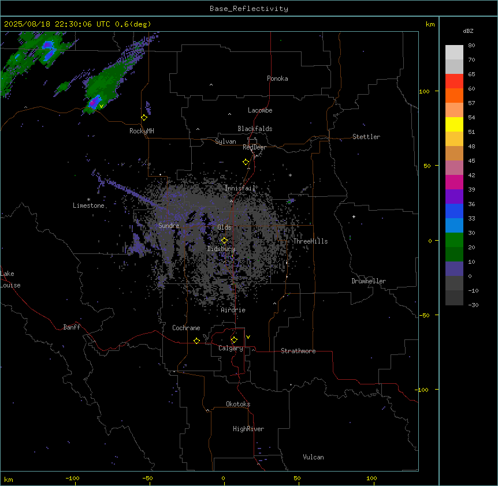Click the green 30 dBZ legend swatch

tap(454, 240)
